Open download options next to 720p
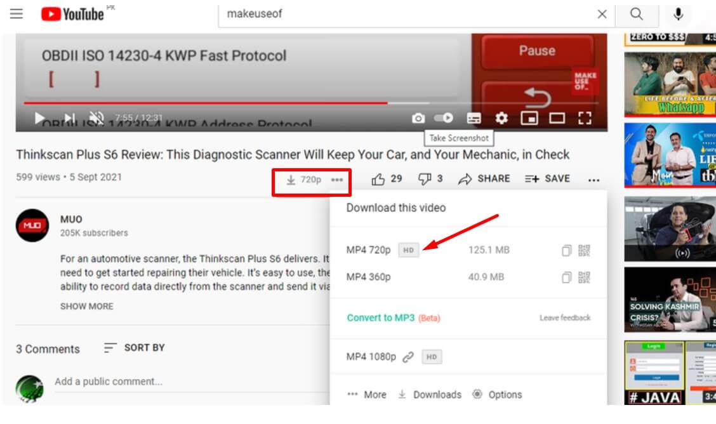Screen dimensions: 716x424 click(337, 180)
